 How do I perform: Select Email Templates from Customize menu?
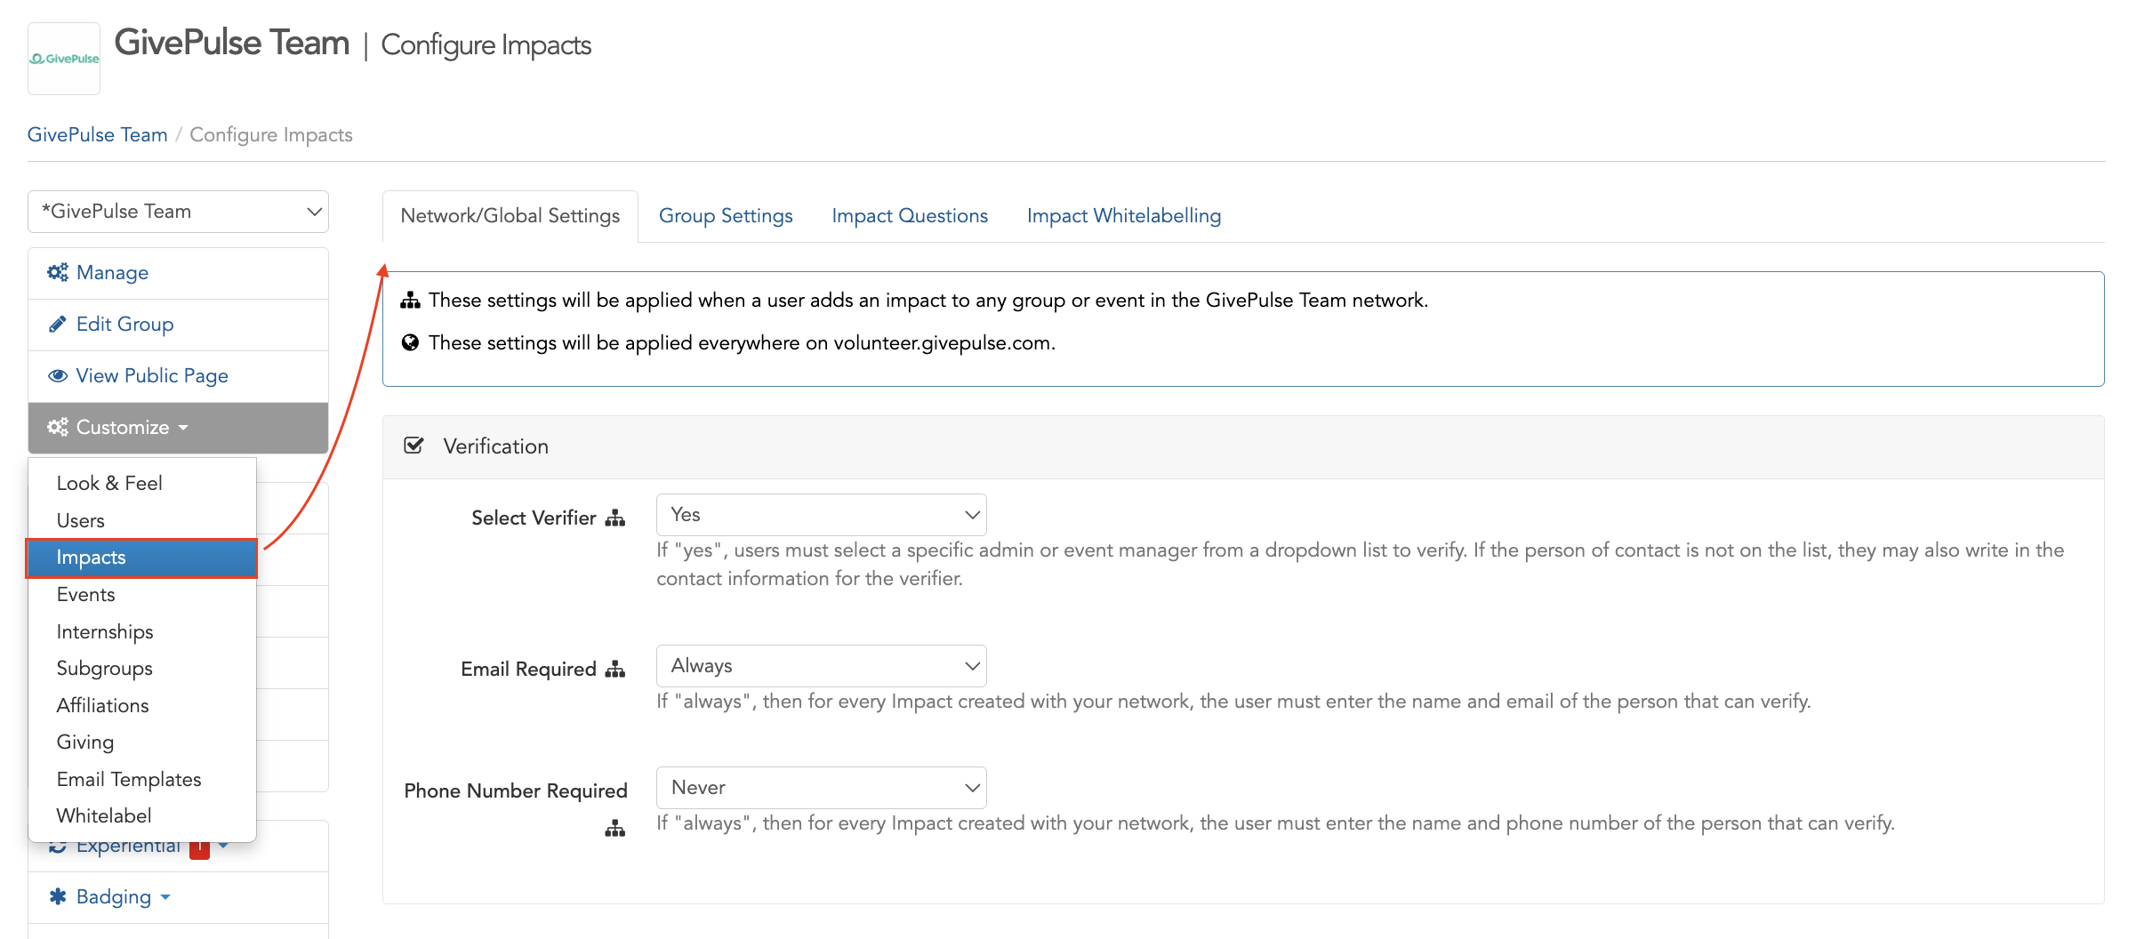(128, 779)
